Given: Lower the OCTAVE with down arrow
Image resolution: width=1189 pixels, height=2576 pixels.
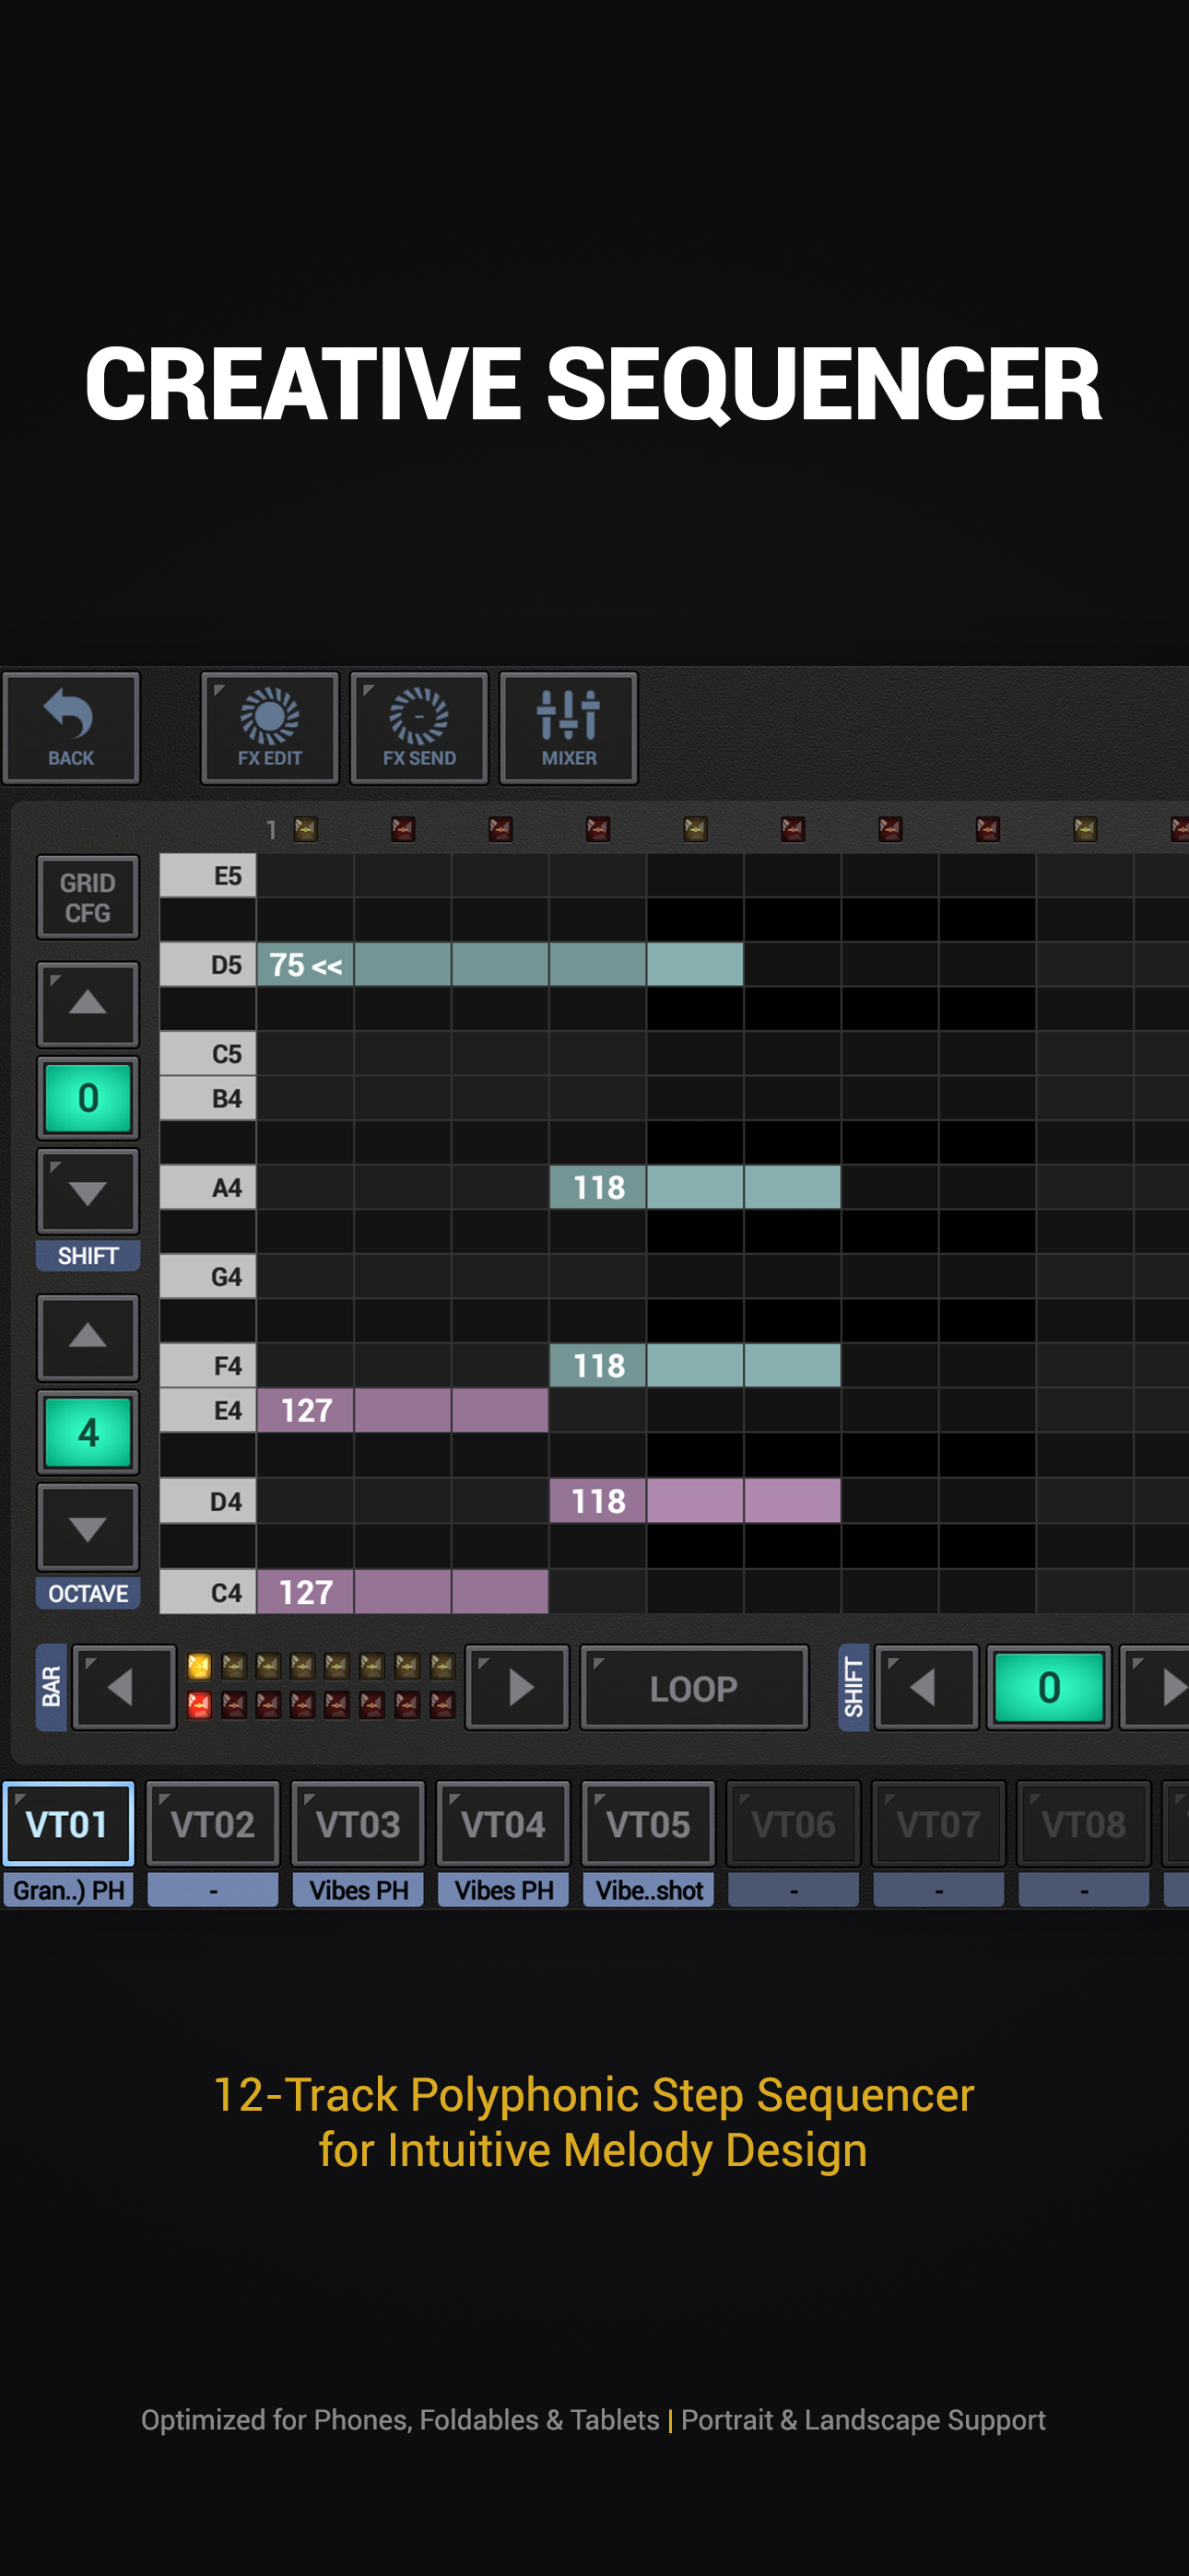Looking at the screenshot, I should (x=88, y=1527).
